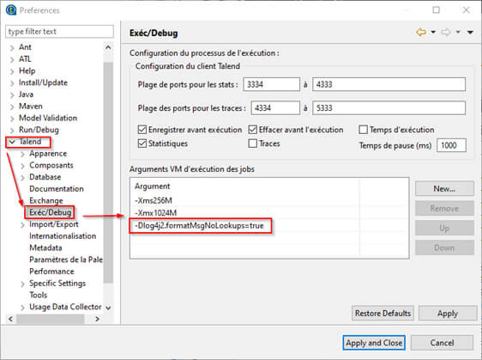Click Apply and Close
The width and height of the screenshot is (482, 360).
pyautogui.click(x=374, y=343)
